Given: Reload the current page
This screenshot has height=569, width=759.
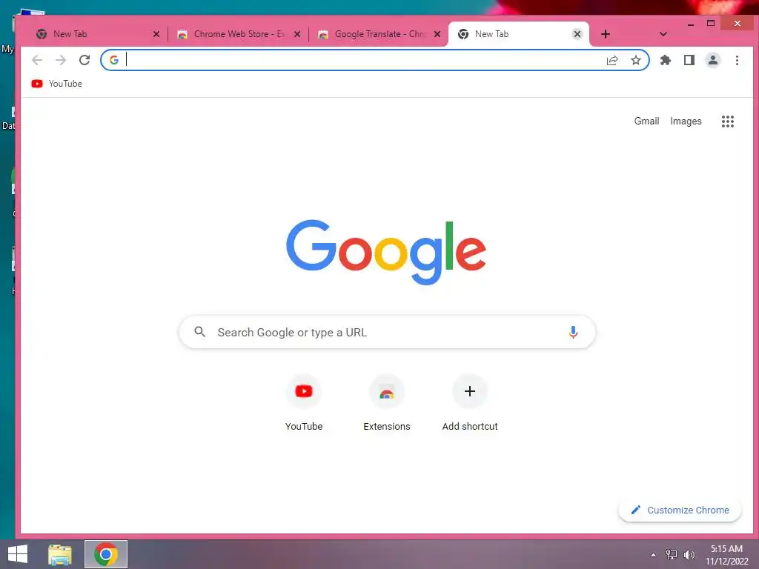Looking at the screenshot, I should [x=84, y=60].
